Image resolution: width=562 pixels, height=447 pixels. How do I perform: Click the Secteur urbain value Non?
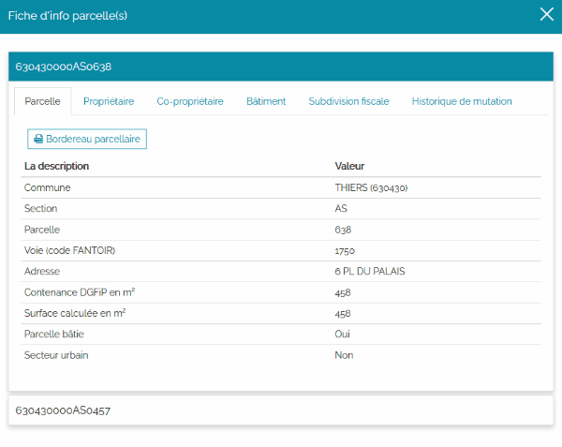[x=344, y=355]
